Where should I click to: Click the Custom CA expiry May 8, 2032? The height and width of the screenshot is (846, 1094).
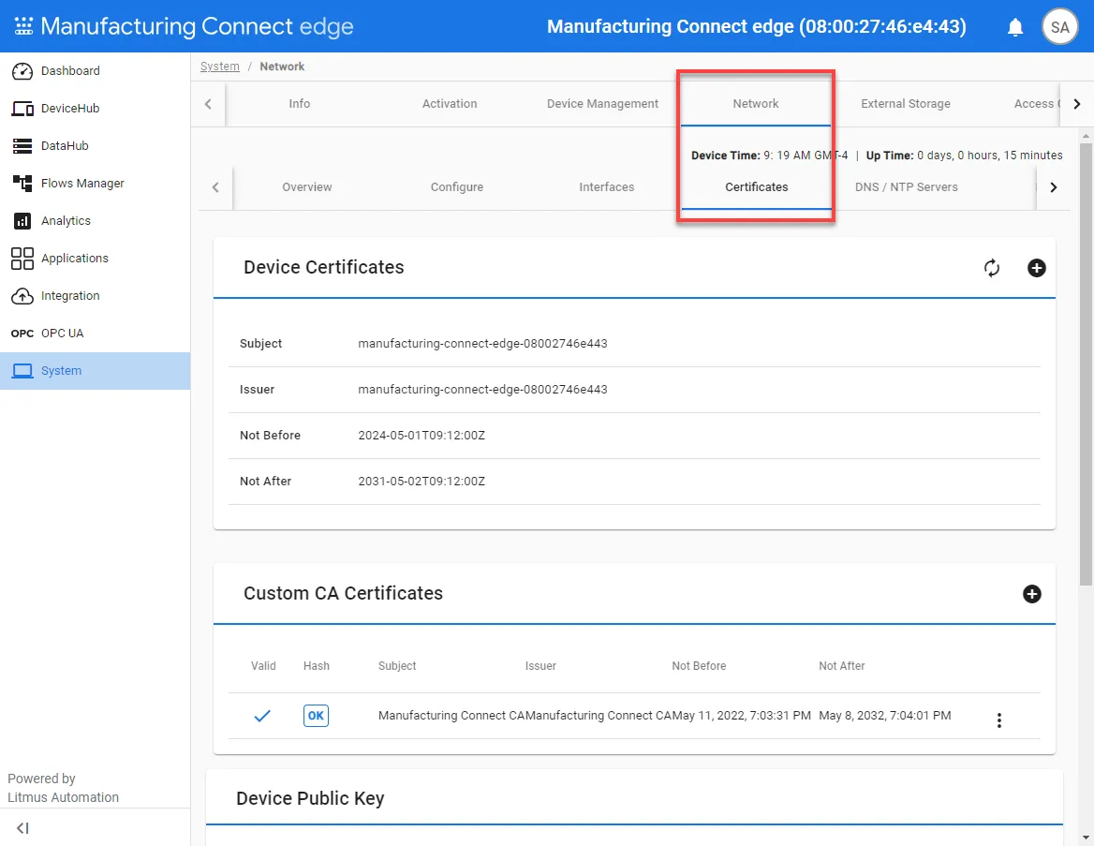pos(885,716)
